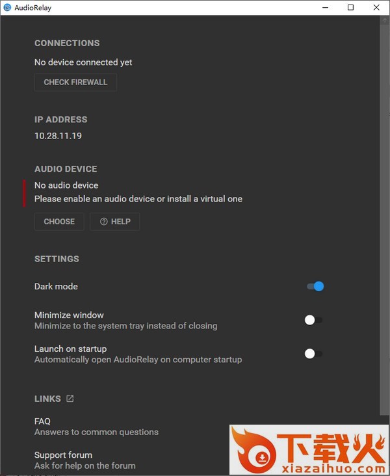Click the SETTINGS section heading
390x476 pixels.
57,259
